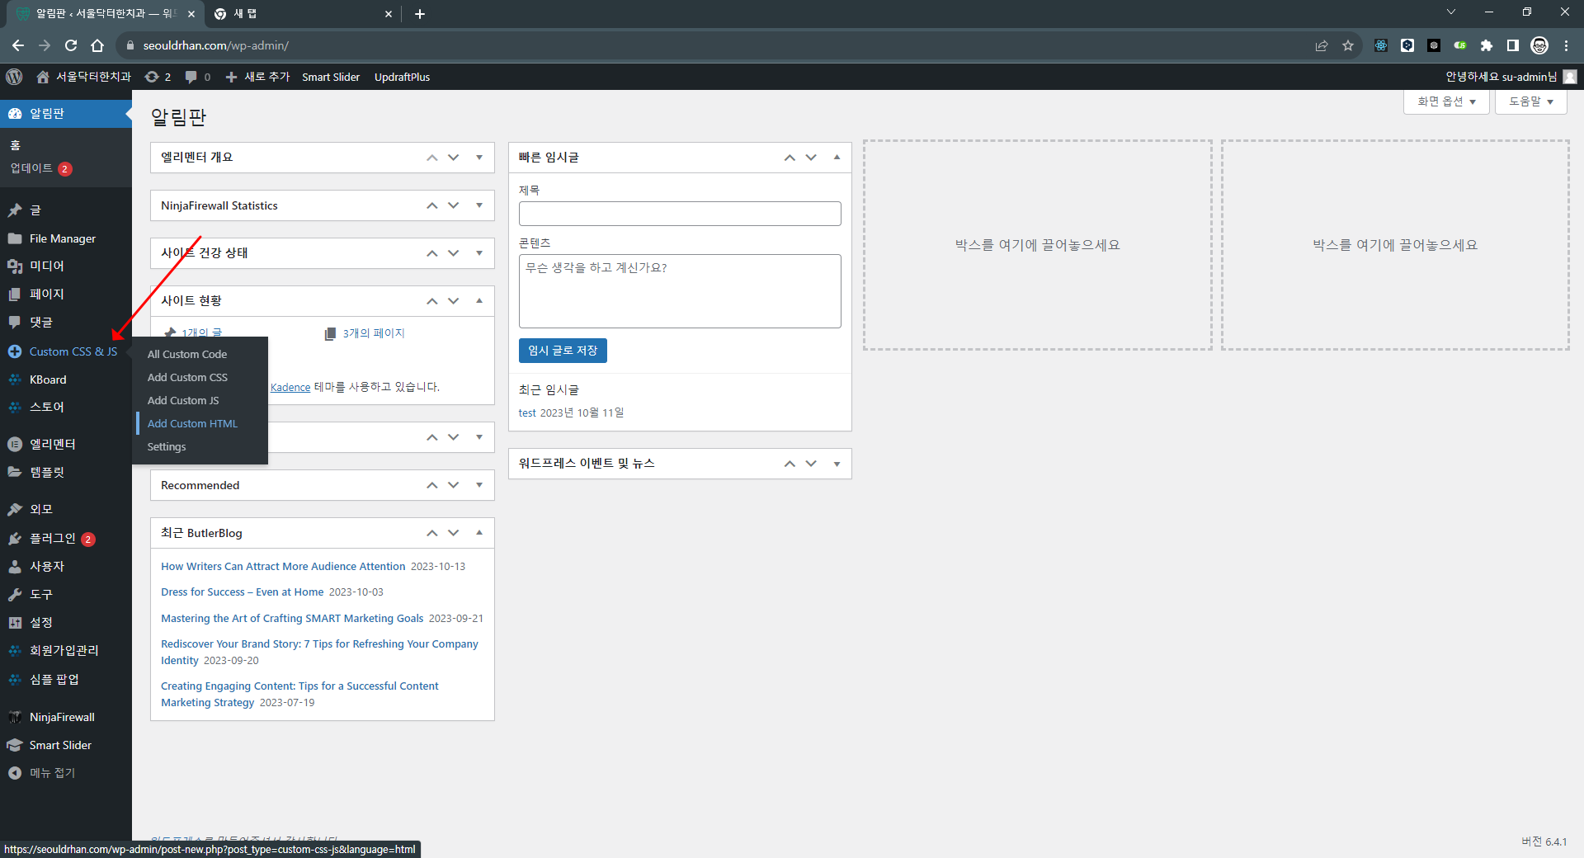
Task: Collapse the 빠른 임시글 panel
Action: 837,158
